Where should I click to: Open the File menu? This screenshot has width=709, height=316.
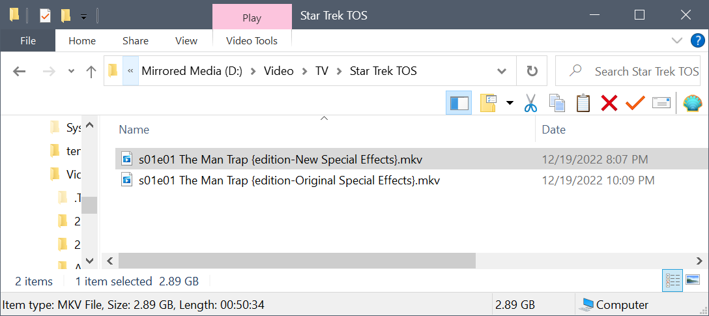click(x=27, y=40)
